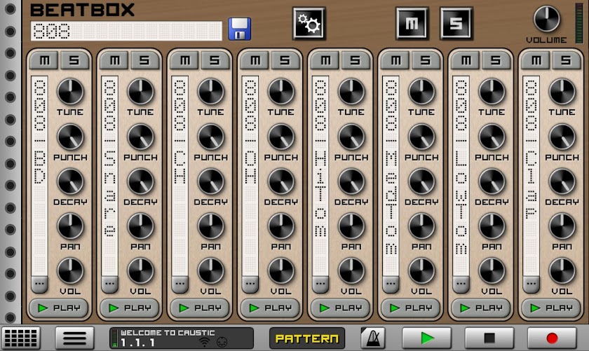Save preset with the floppy disk icon

tap(240, 29)
